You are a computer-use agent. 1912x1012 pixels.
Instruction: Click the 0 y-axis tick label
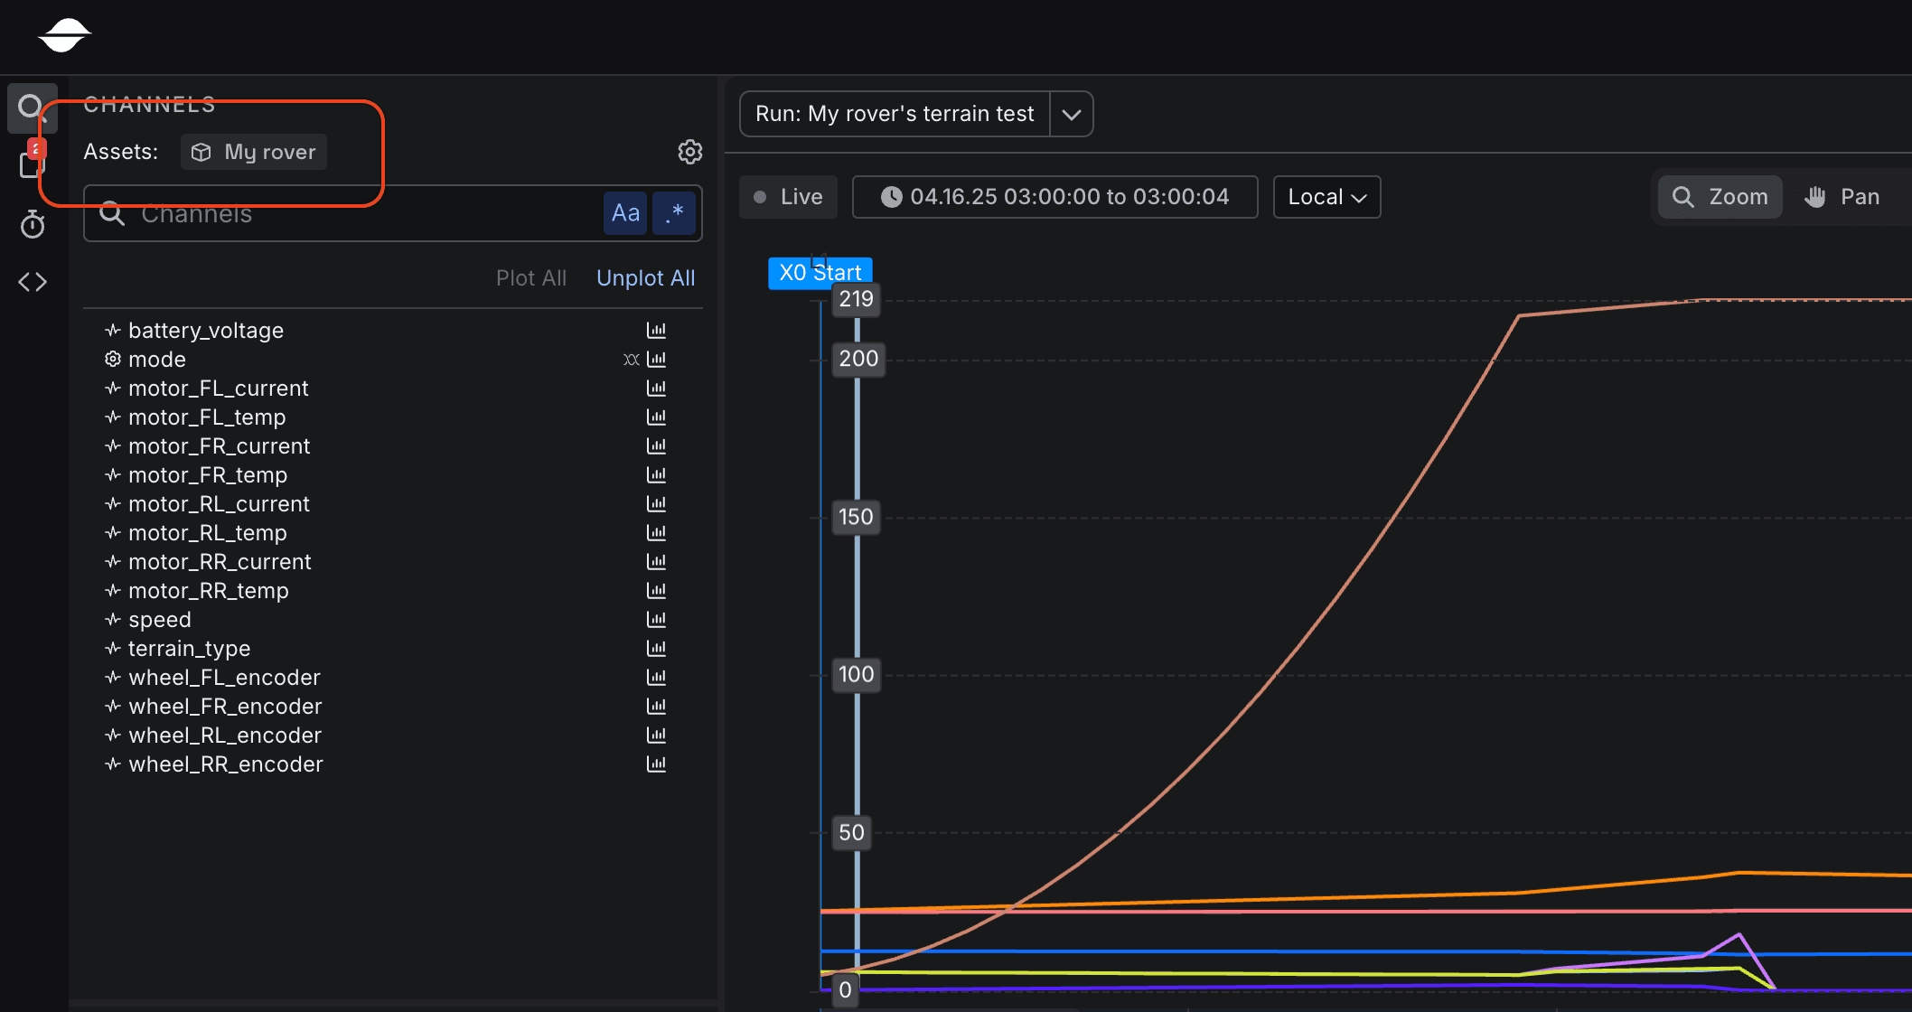[845, 989]
